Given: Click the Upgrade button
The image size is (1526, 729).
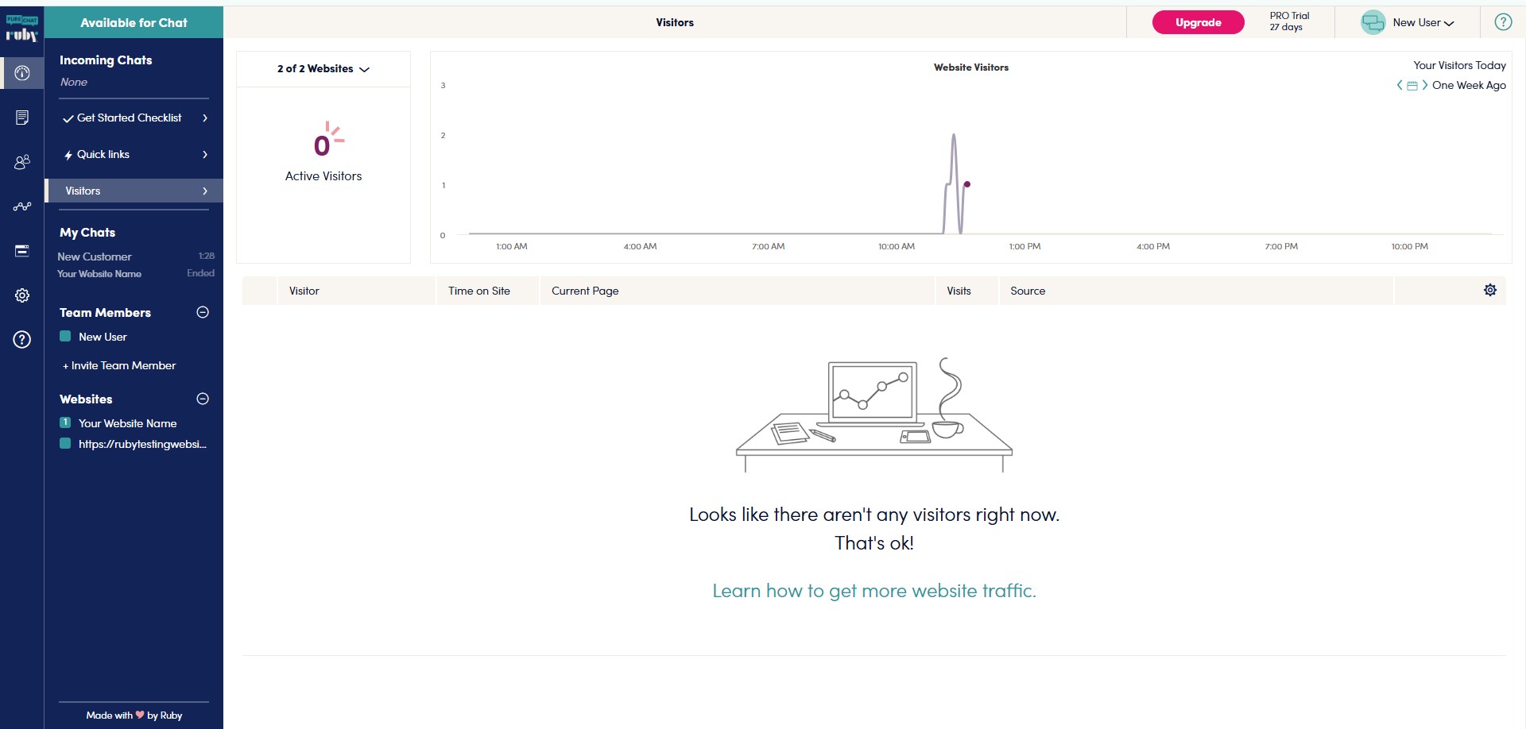Looking at the screenshot, I should pos(1198,22).
